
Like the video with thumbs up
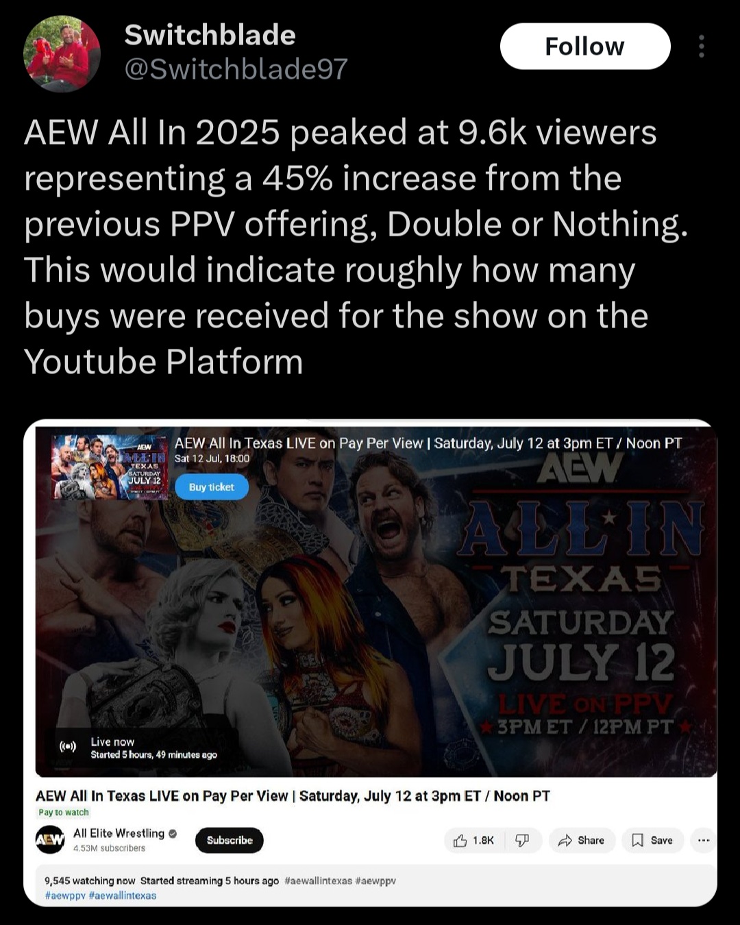[x=474, y=841]
